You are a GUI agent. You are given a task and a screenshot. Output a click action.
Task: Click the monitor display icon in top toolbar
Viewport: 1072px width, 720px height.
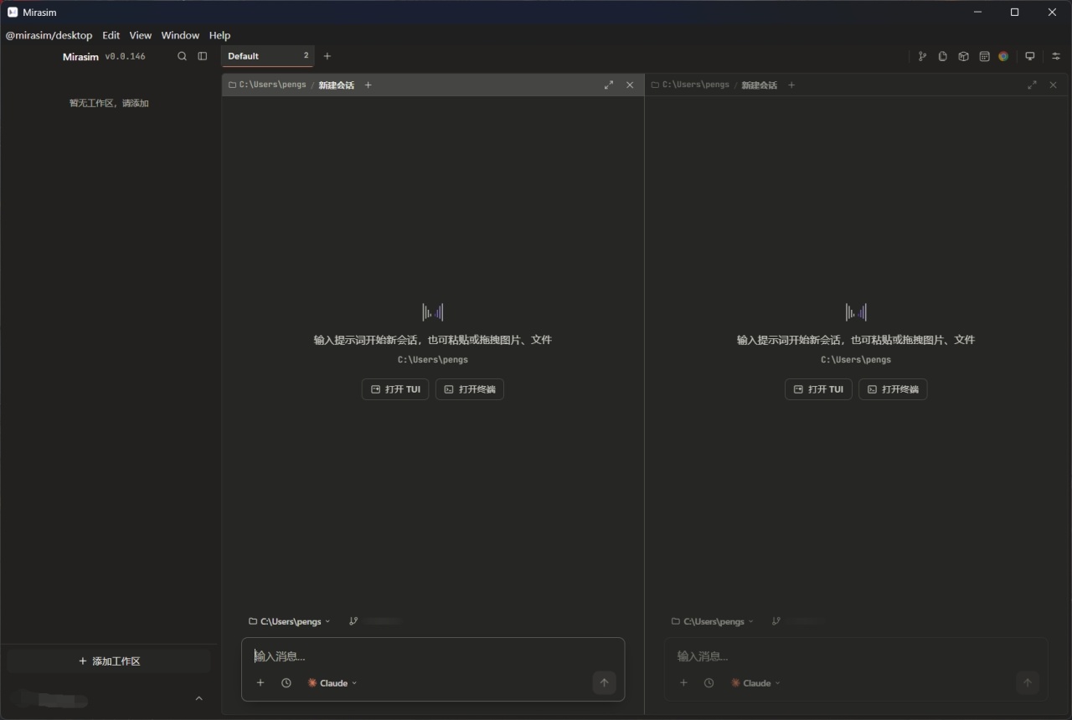point(1030,56)
